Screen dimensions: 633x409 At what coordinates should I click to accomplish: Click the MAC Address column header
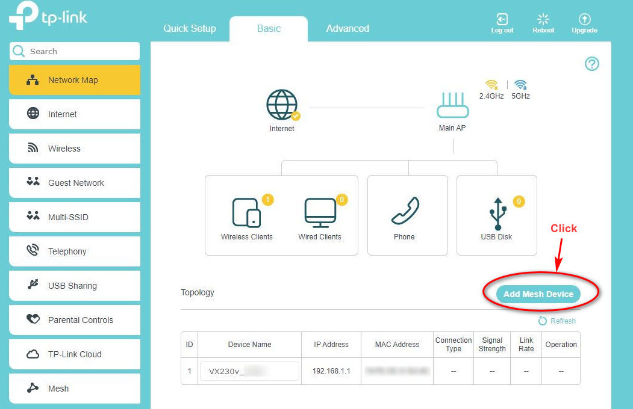tap(398, 345)
